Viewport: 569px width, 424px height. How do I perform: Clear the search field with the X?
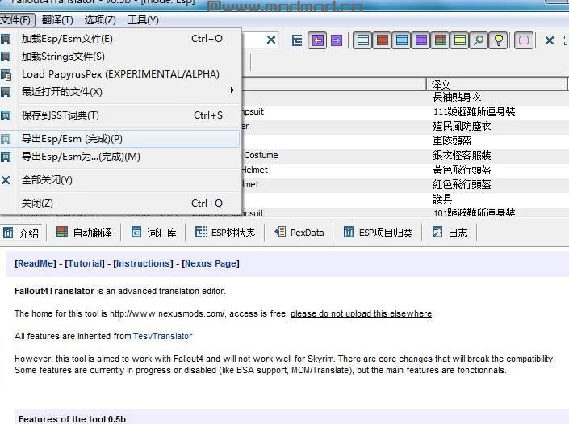pyautogui.click(x=271, y=40)
